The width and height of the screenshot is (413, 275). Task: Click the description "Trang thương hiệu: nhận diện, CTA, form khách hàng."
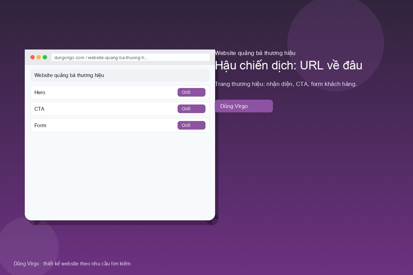[286, 84]
